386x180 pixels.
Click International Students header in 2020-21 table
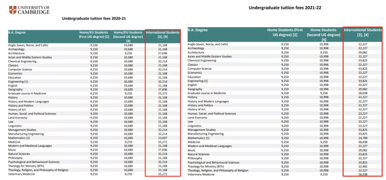click(x=163, y=35)
